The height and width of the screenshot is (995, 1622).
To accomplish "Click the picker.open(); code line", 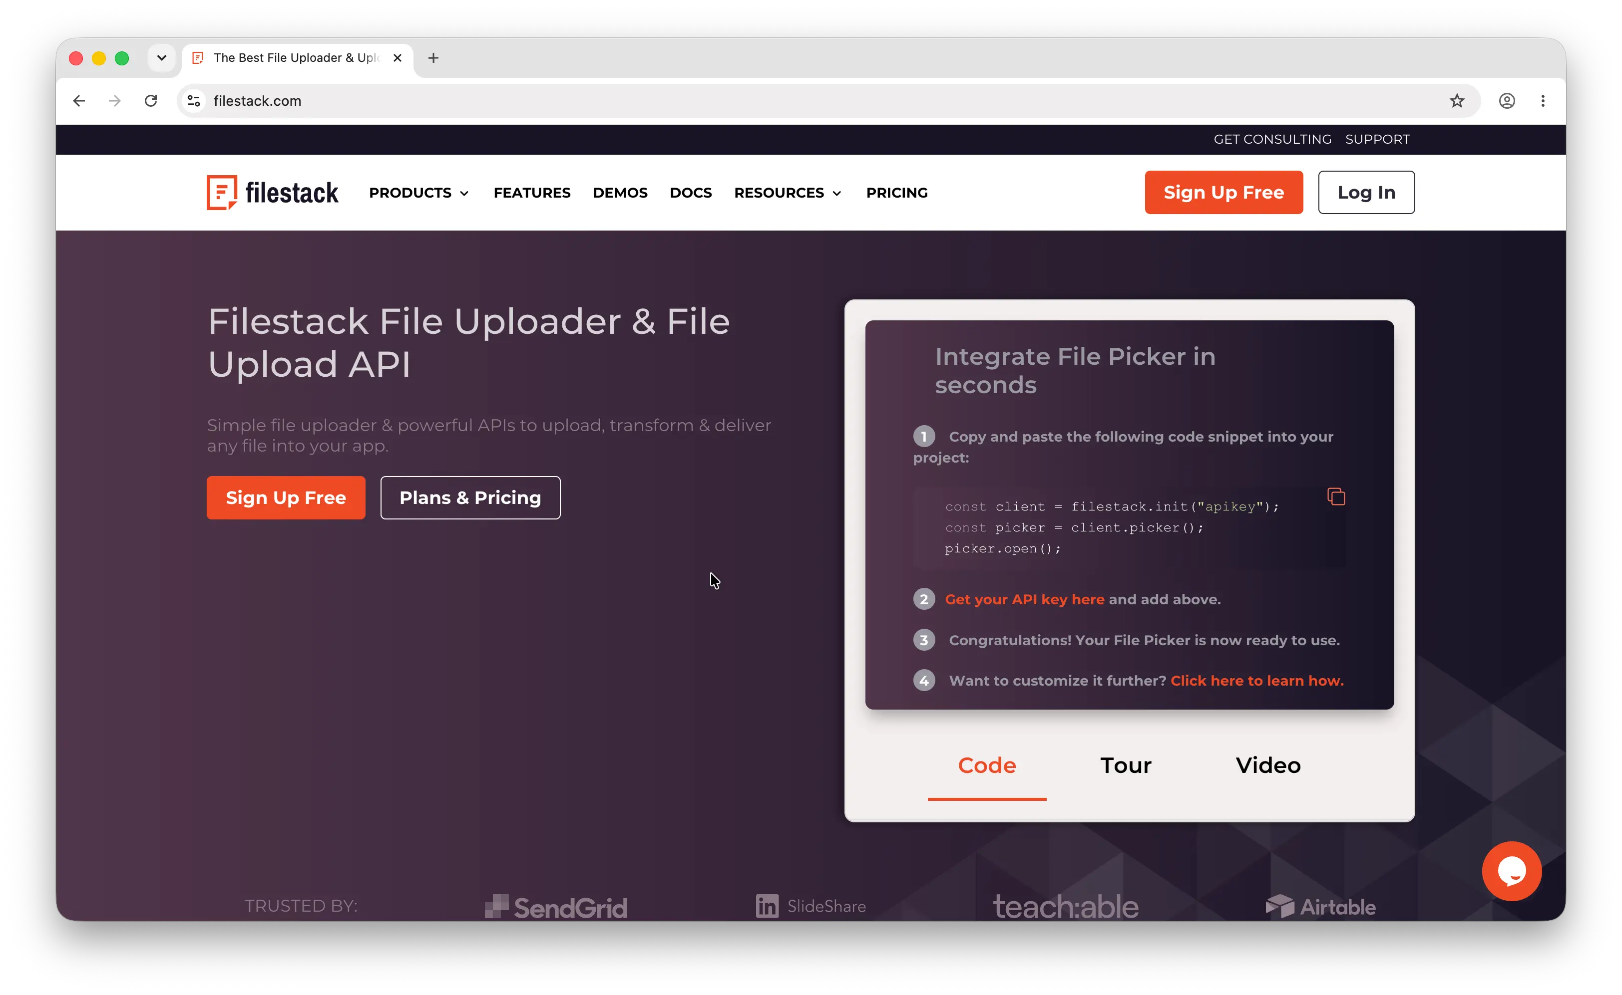I will pyautogui.click(x=1002, y=549).
